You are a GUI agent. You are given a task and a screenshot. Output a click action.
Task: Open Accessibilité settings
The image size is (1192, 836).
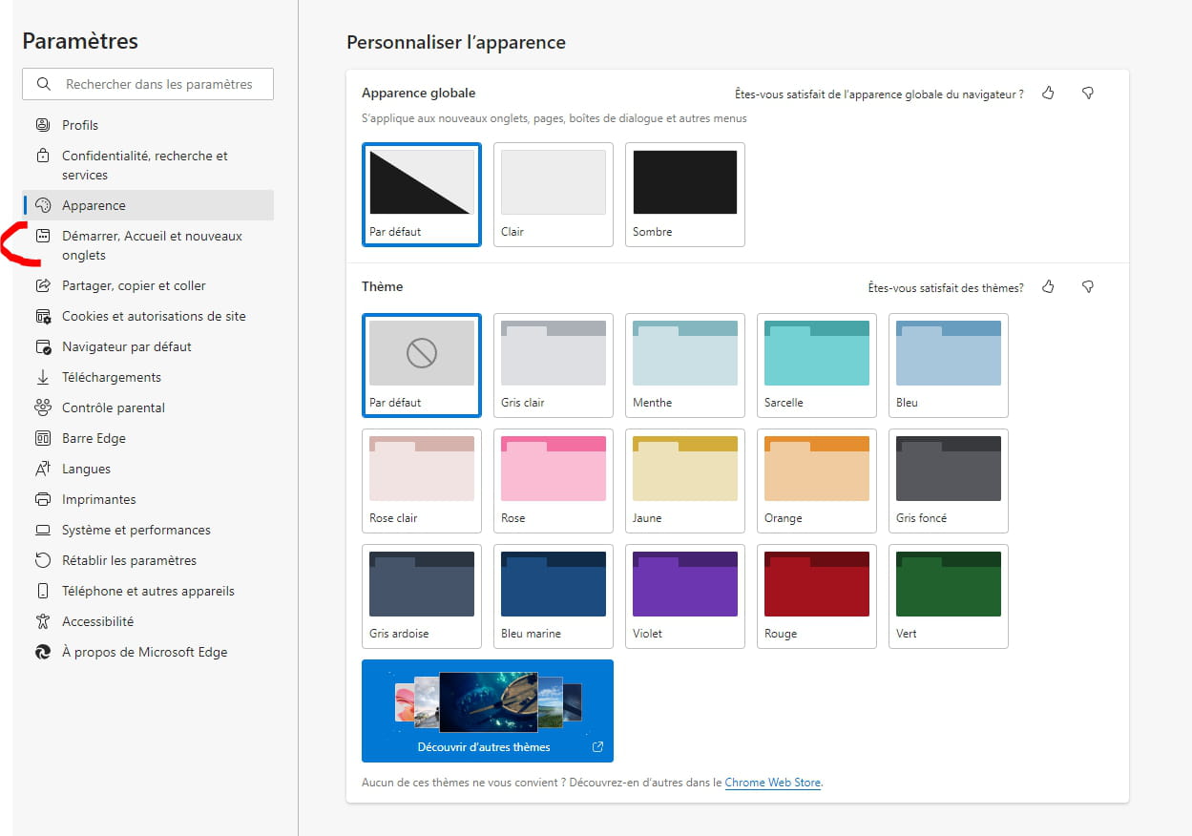click(148, 621)
